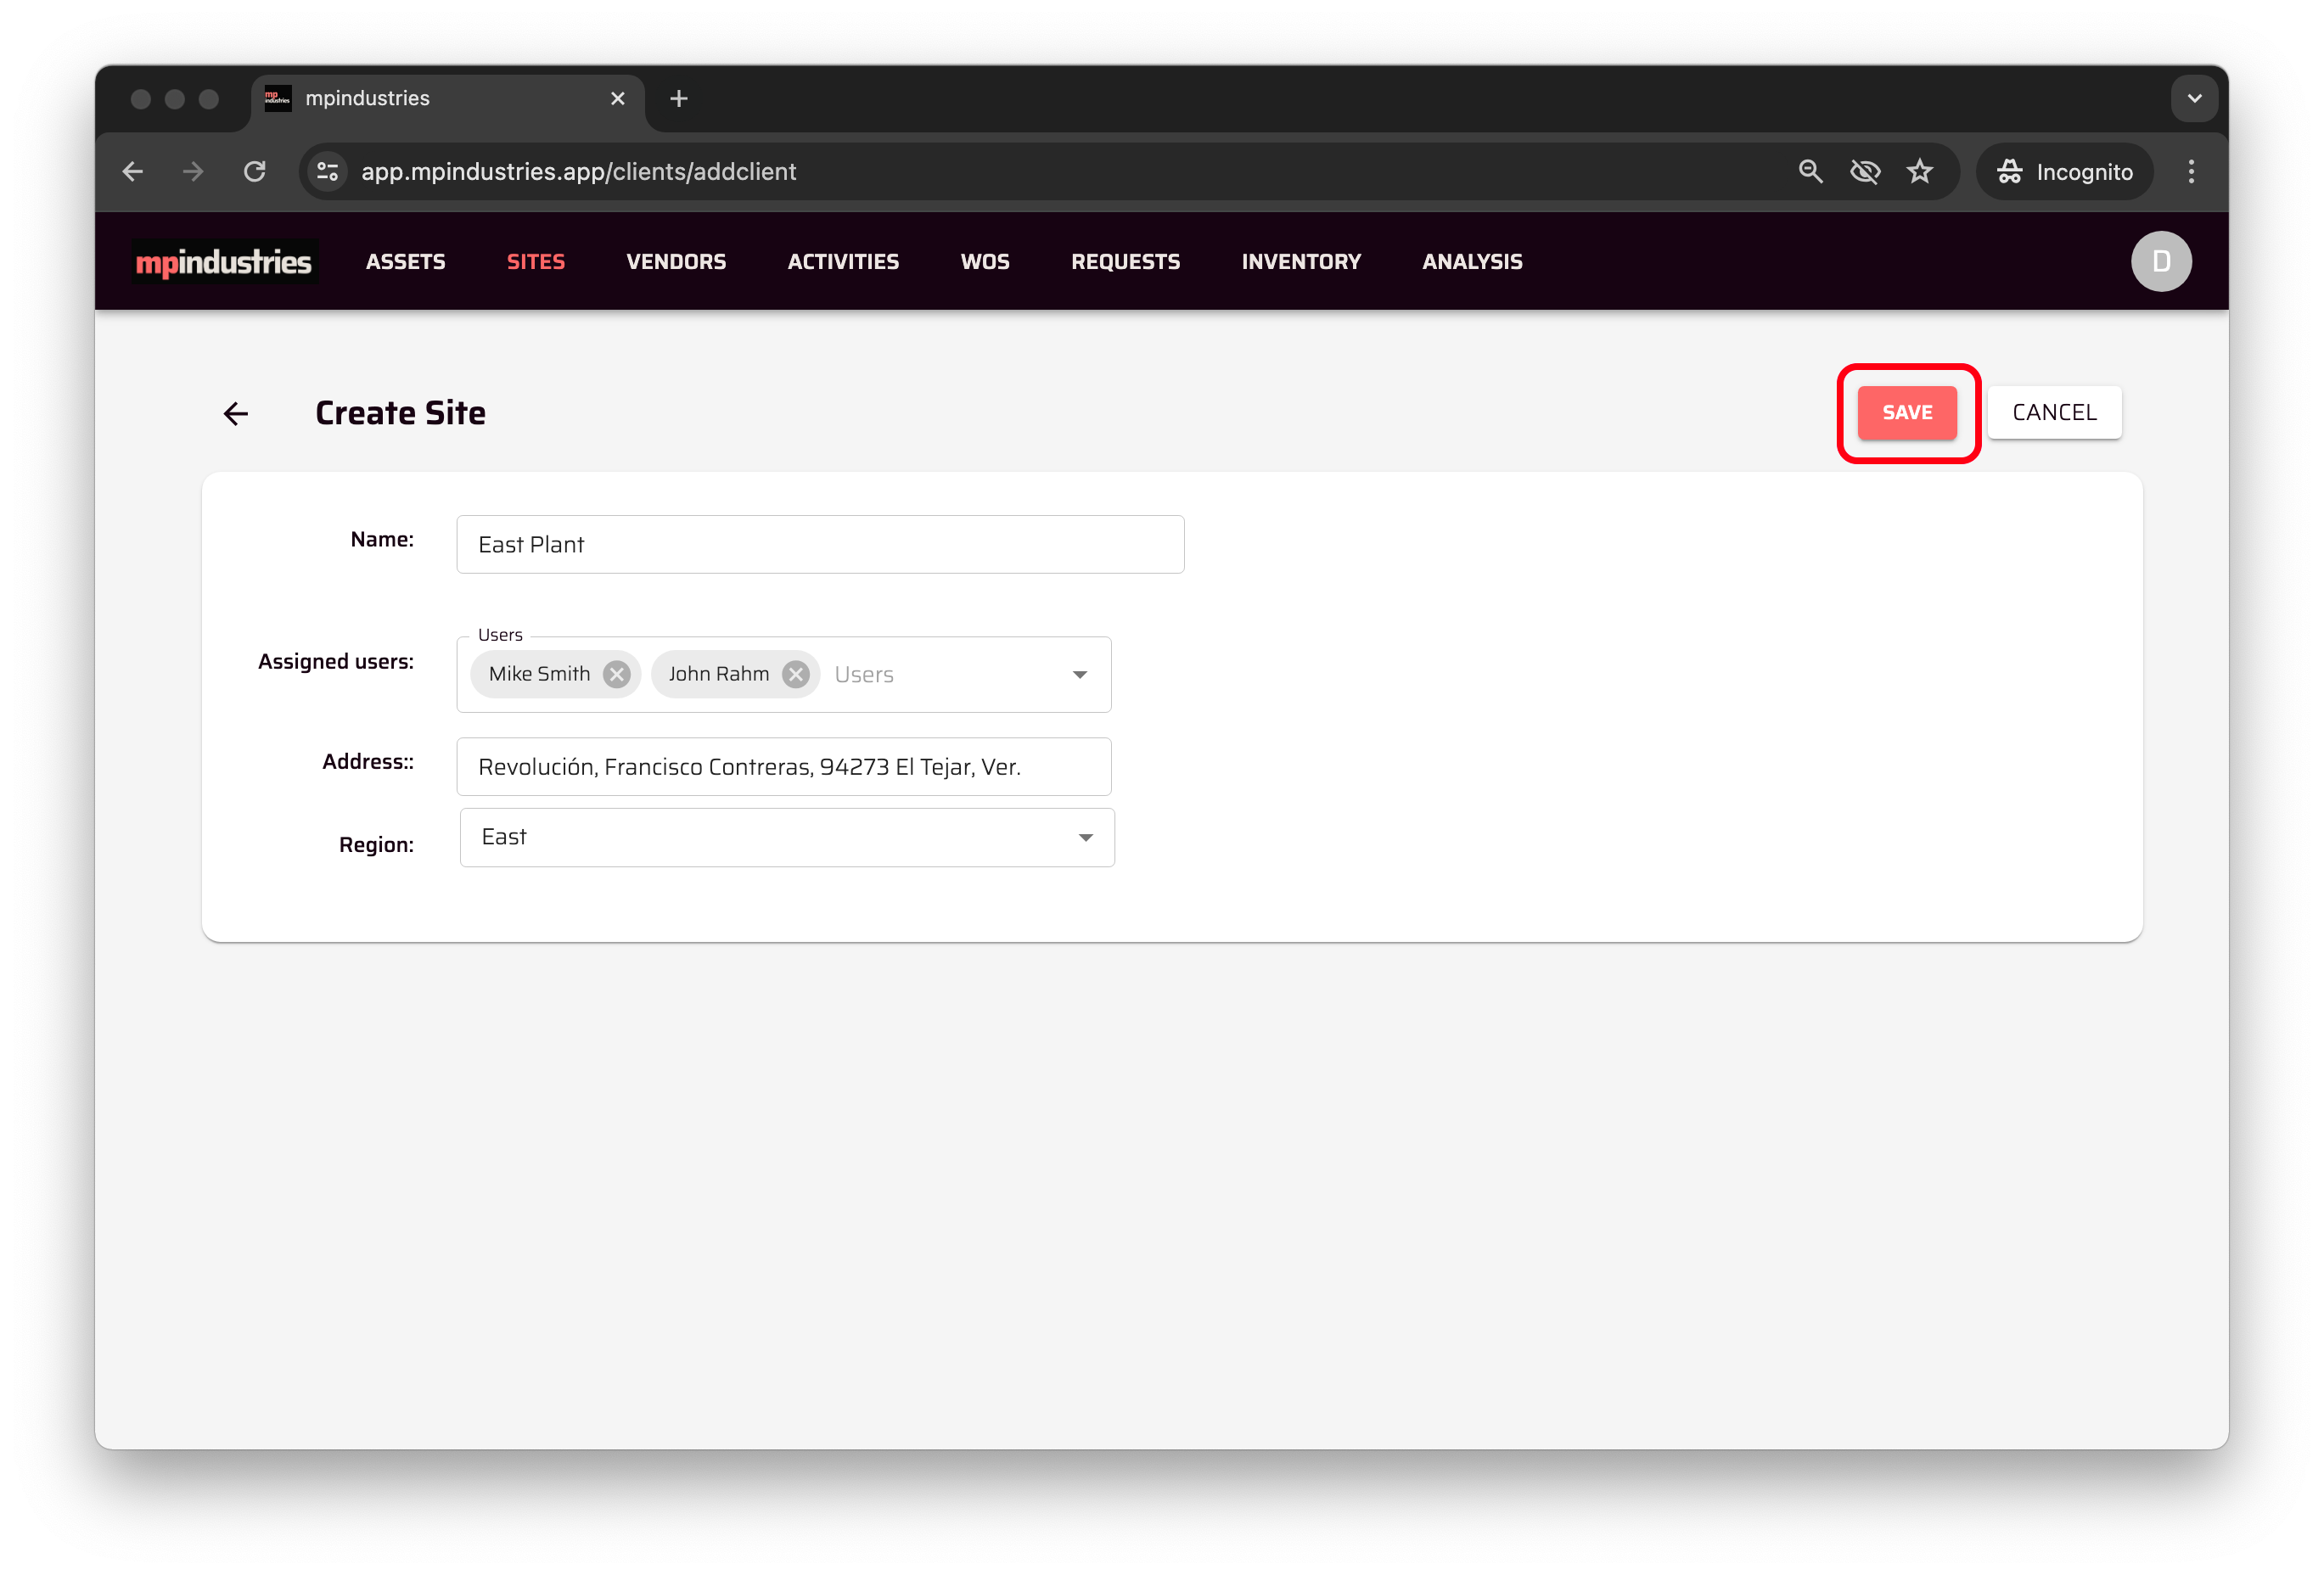Reload the page in the browser
2324x1575 pixels.
click(x=255, y=172)
